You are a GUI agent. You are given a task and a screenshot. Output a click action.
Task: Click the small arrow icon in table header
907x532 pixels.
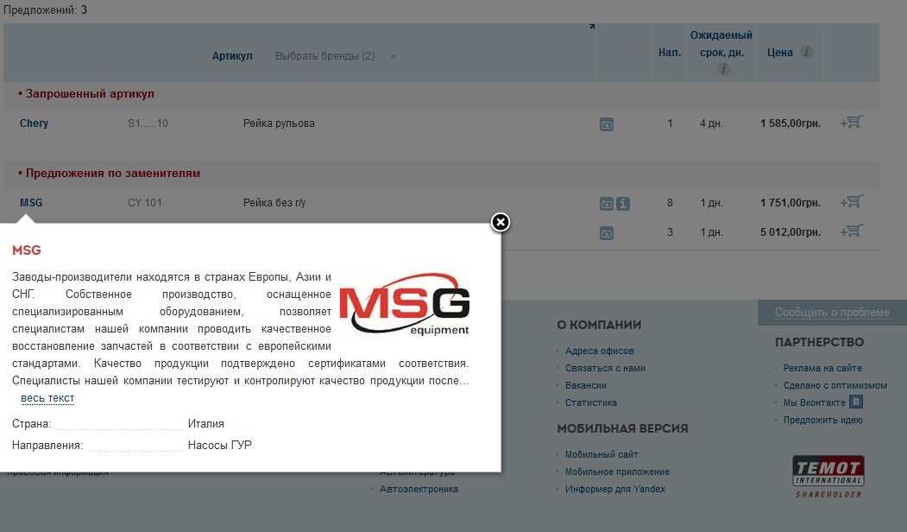(x=592, y=26)
